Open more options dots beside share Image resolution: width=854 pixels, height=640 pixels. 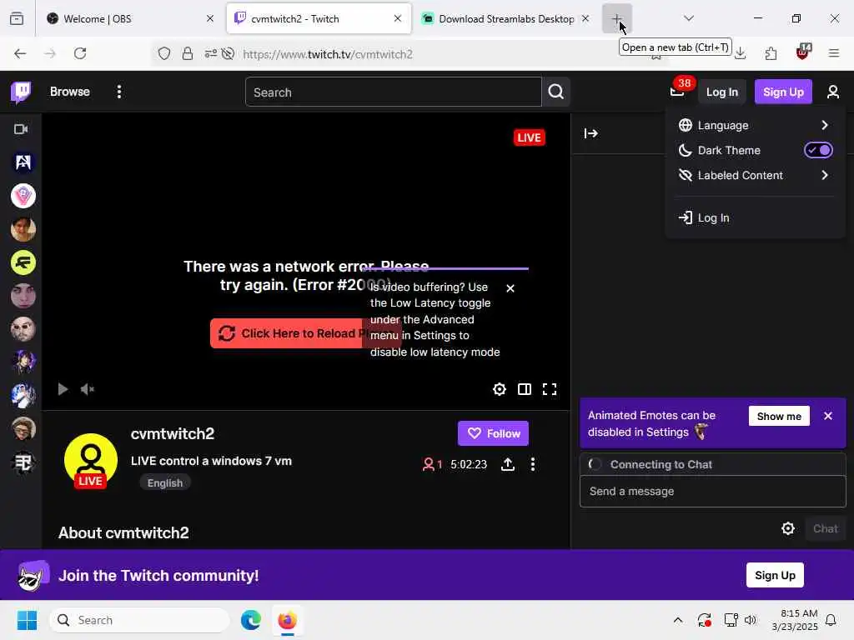[x=533, y=464]
